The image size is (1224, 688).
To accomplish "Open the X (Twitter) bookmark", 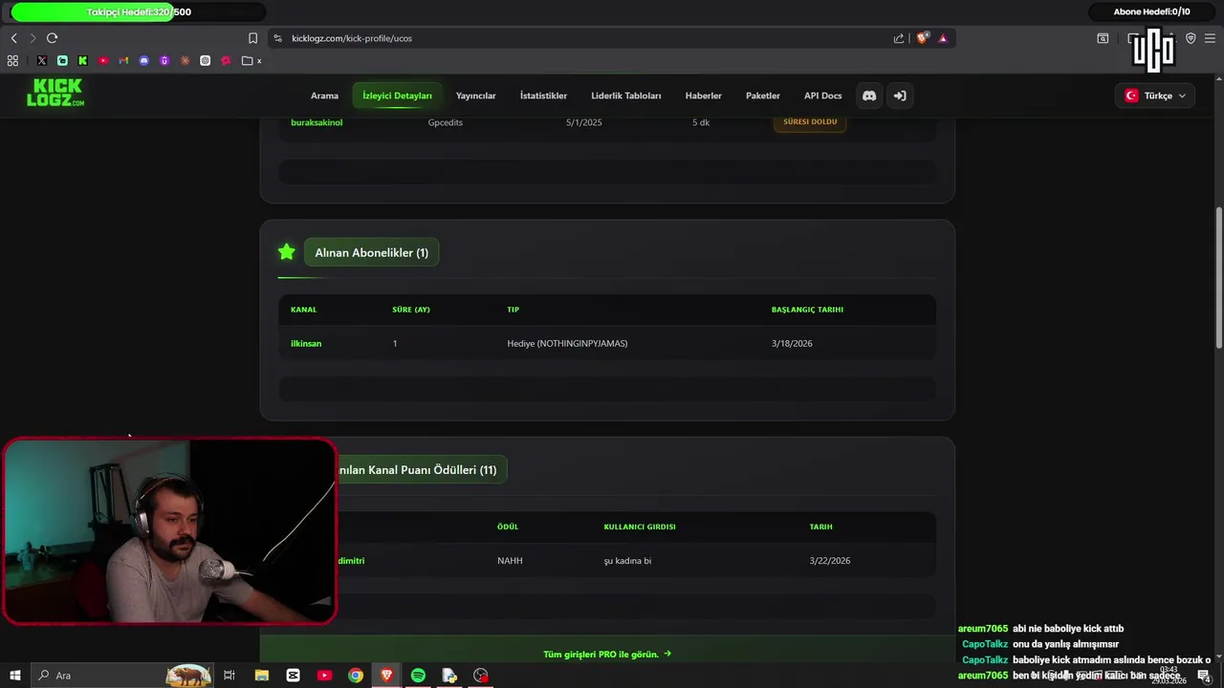I will click(x=42, y=60).
